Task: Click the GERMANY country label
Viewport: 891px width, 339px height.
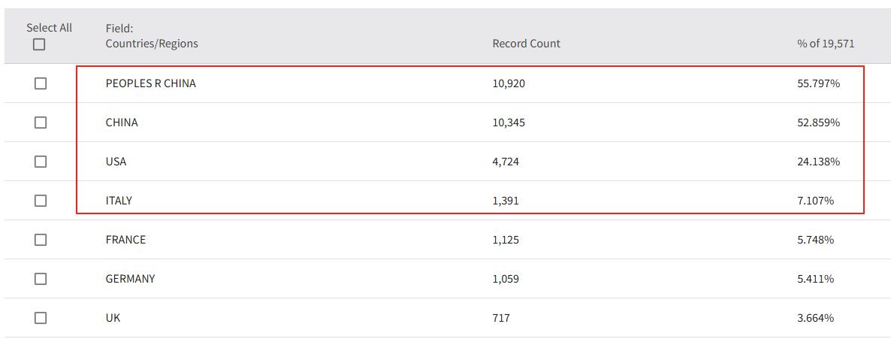Action: 130,279
